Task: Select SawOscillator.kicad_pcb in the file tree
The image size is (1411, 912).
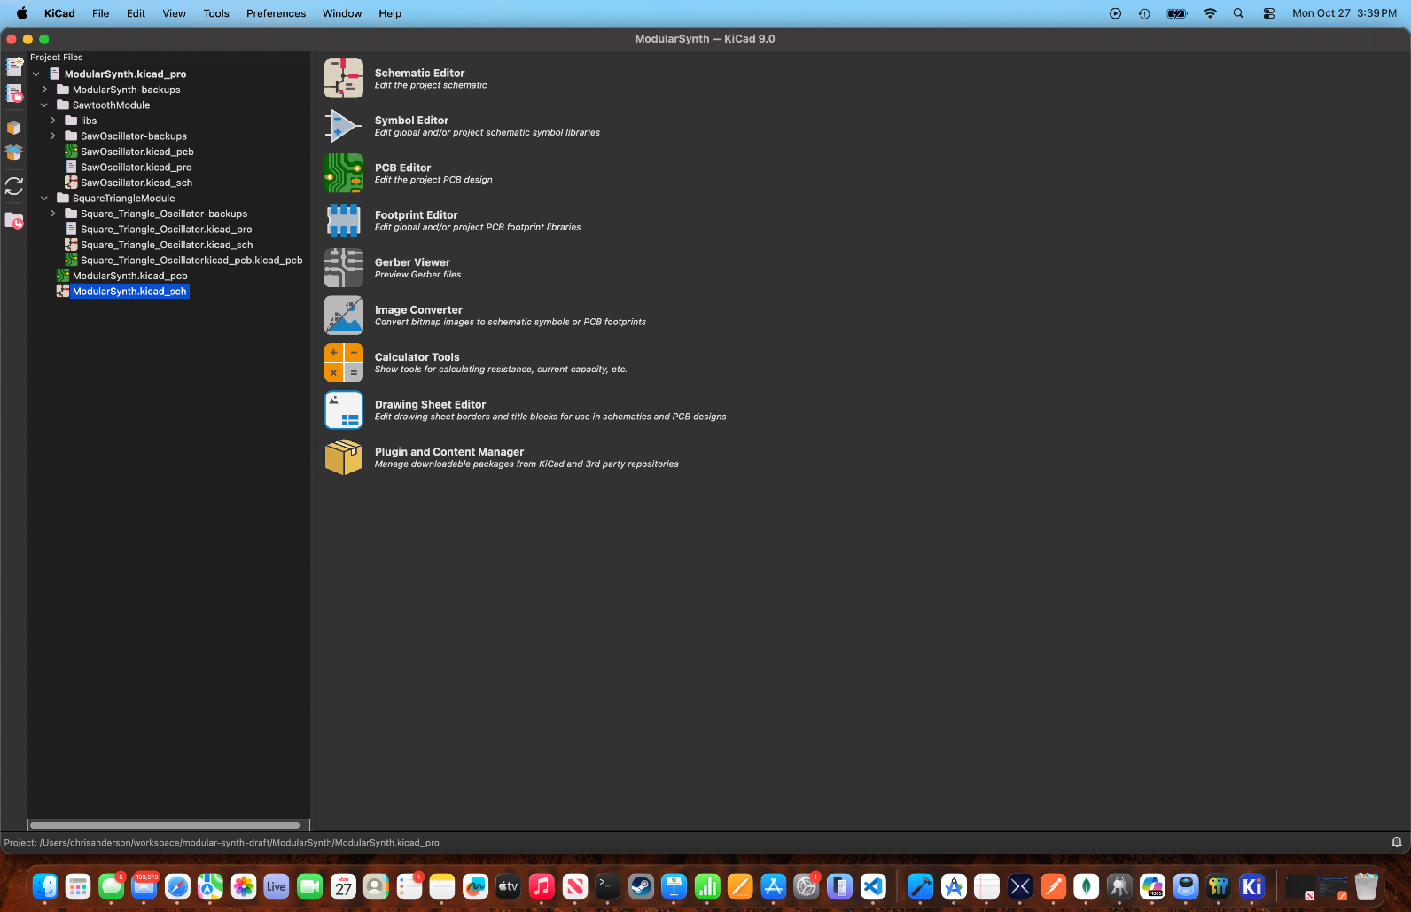Action: click(x=136, y=152)
